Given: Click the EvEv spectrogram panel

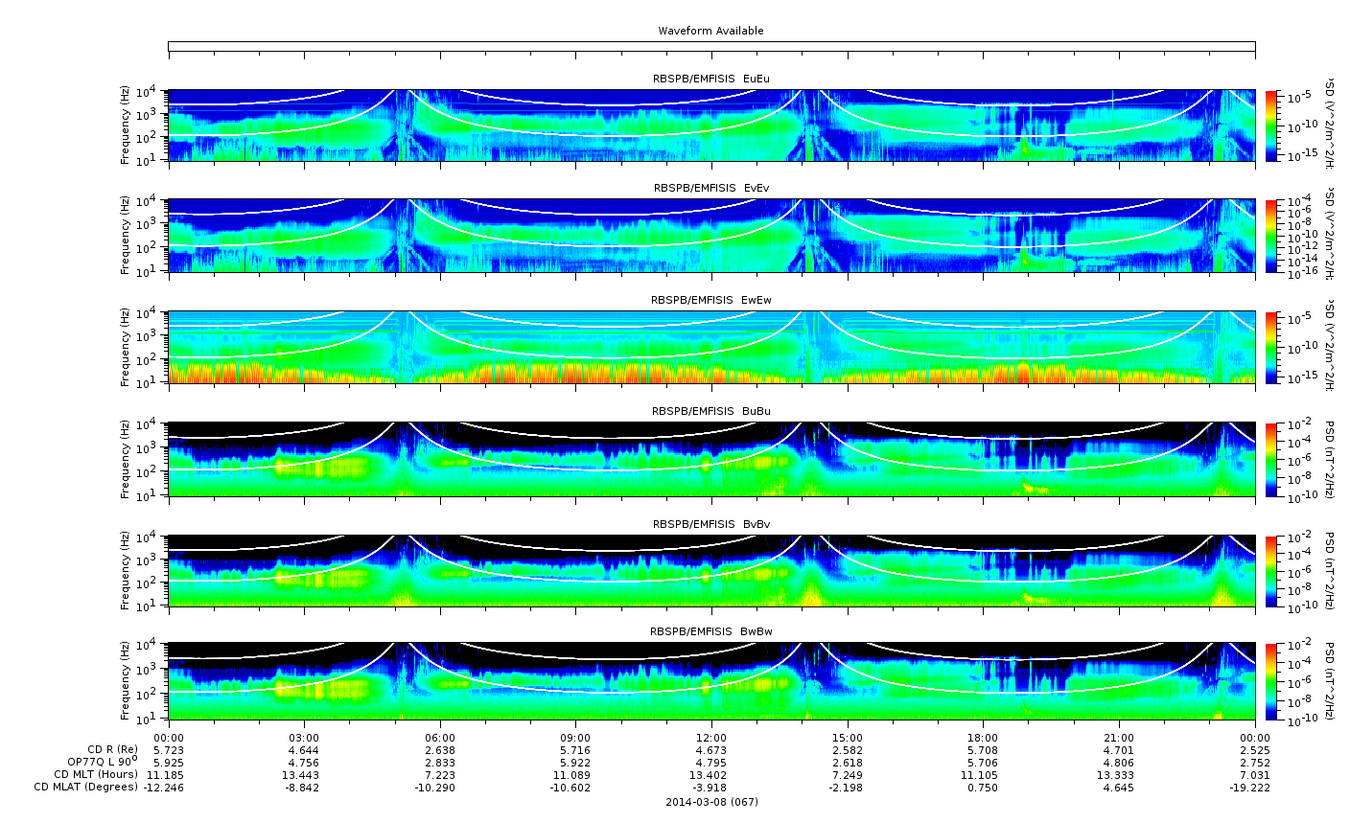Looking at the screenshot, I should coord(711,236).
